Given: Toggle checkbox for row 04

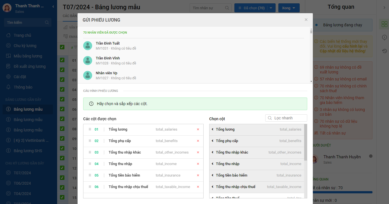Looking at the screenshot, I should pos(62,89).
